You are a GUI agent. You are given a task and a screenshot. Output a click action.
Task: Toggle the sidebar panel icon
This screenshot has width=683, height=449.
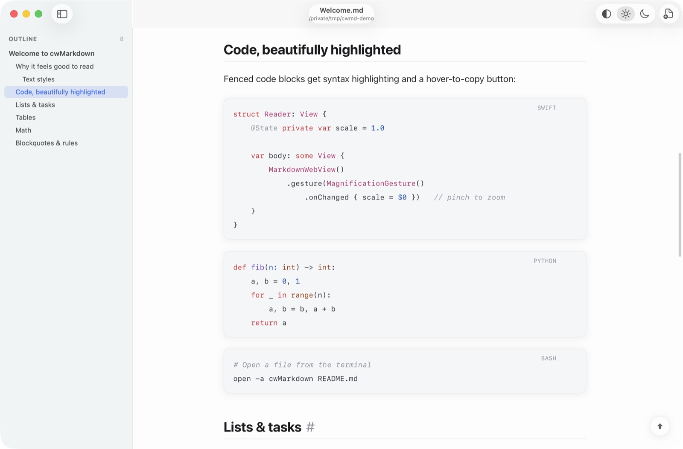tap(62, 14)
